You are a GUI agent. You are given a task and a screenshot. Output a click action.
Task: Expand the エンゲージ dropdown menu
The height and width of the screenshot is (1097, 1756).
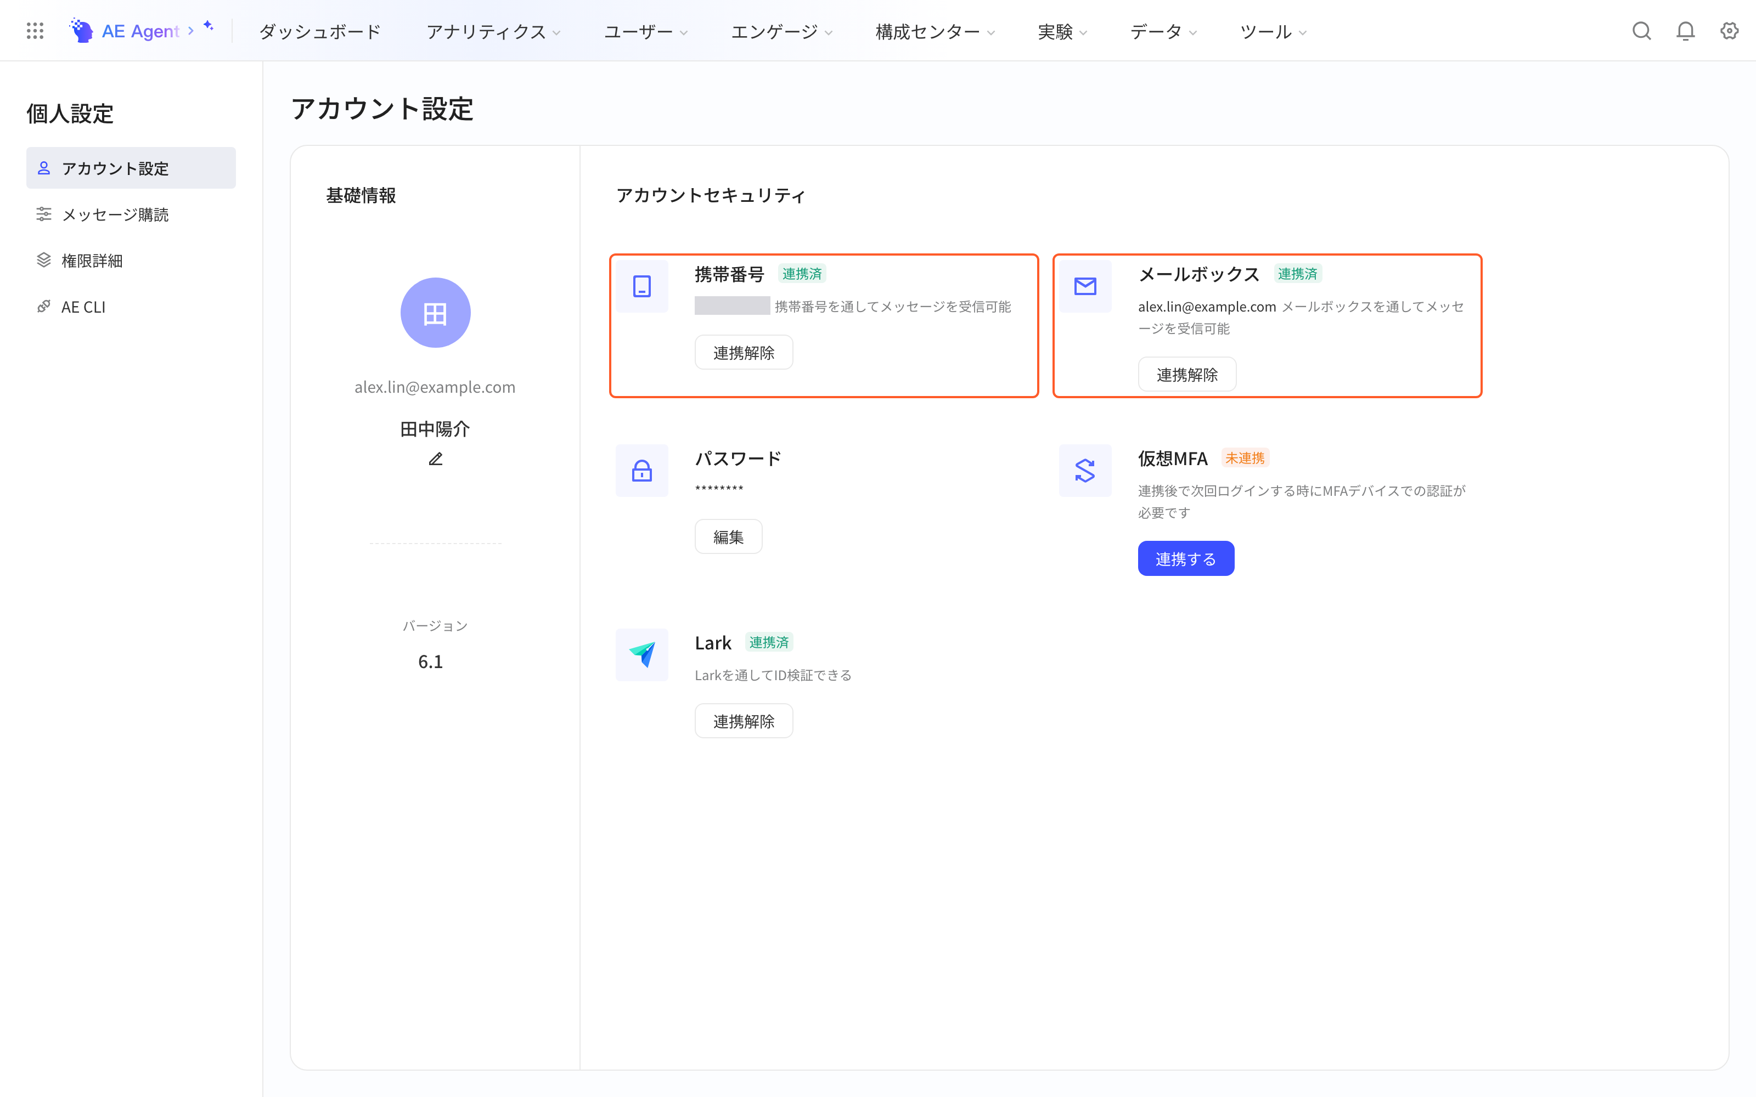click(x=781, y=31)
